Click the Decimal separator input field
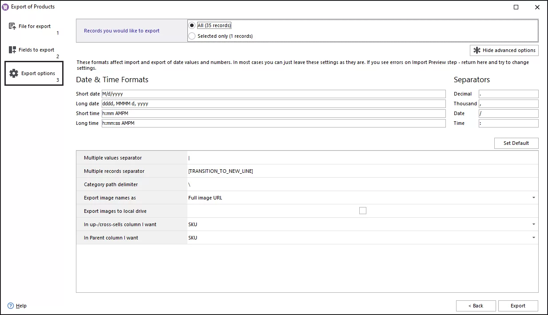Viewport: 548px width, 315px height. tap(508, 94)
